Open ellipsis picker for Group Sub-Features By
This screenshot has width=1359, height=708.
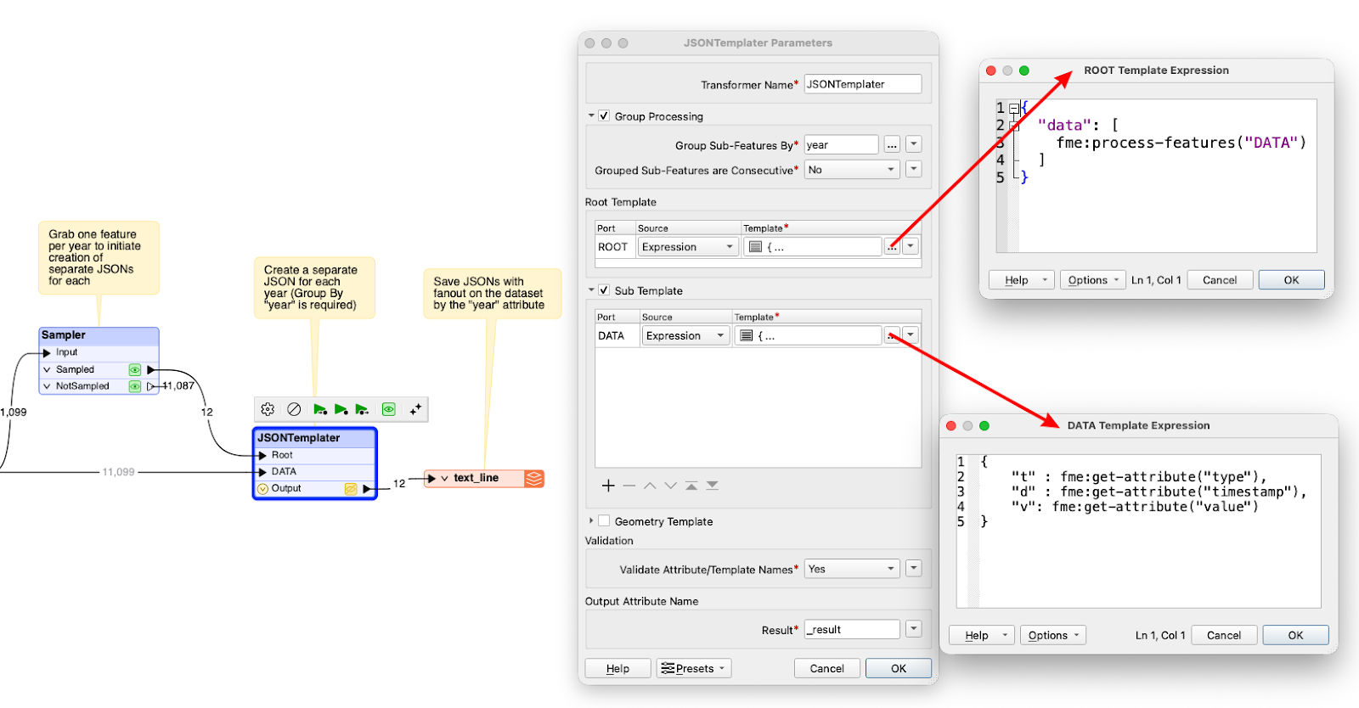[892, 145]
